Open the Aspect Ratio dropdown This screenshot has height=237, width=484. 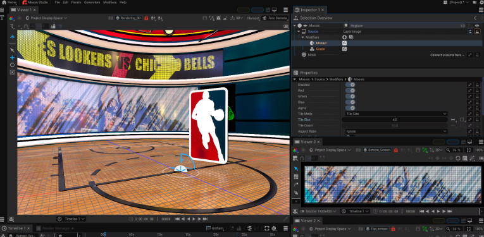tap(396, 131)
